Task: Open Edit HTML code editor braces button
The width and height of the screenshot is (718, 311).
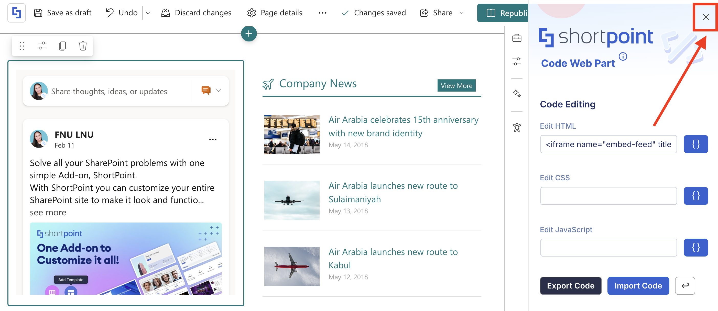Action: [695, 144]
